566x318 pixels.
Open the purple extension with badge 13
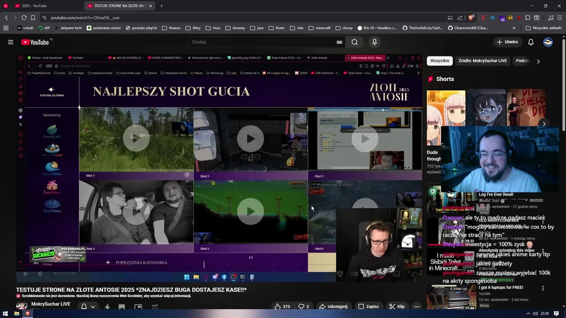tap(501, 18)
